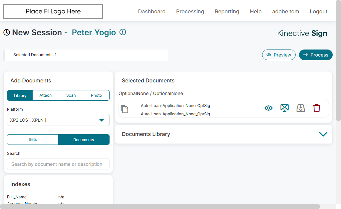This screenshot has width=341, height=209.
Task: Click the clock icon next to New Session
Action: 7,32
